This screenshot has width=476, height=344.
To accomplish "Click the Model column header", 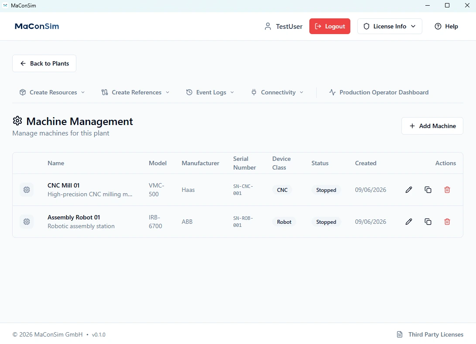I will 158,163.
